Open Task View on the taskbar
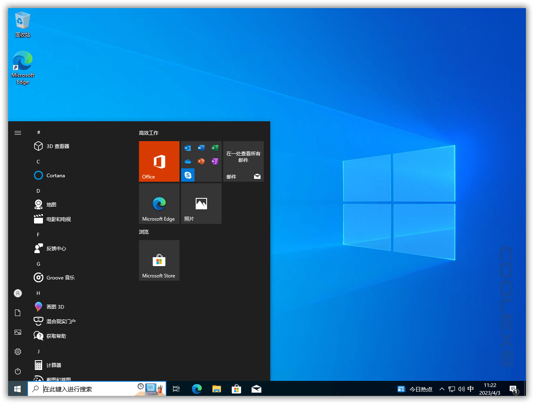The height and width of the screenshot is (404, 534). tap(176, 389)
